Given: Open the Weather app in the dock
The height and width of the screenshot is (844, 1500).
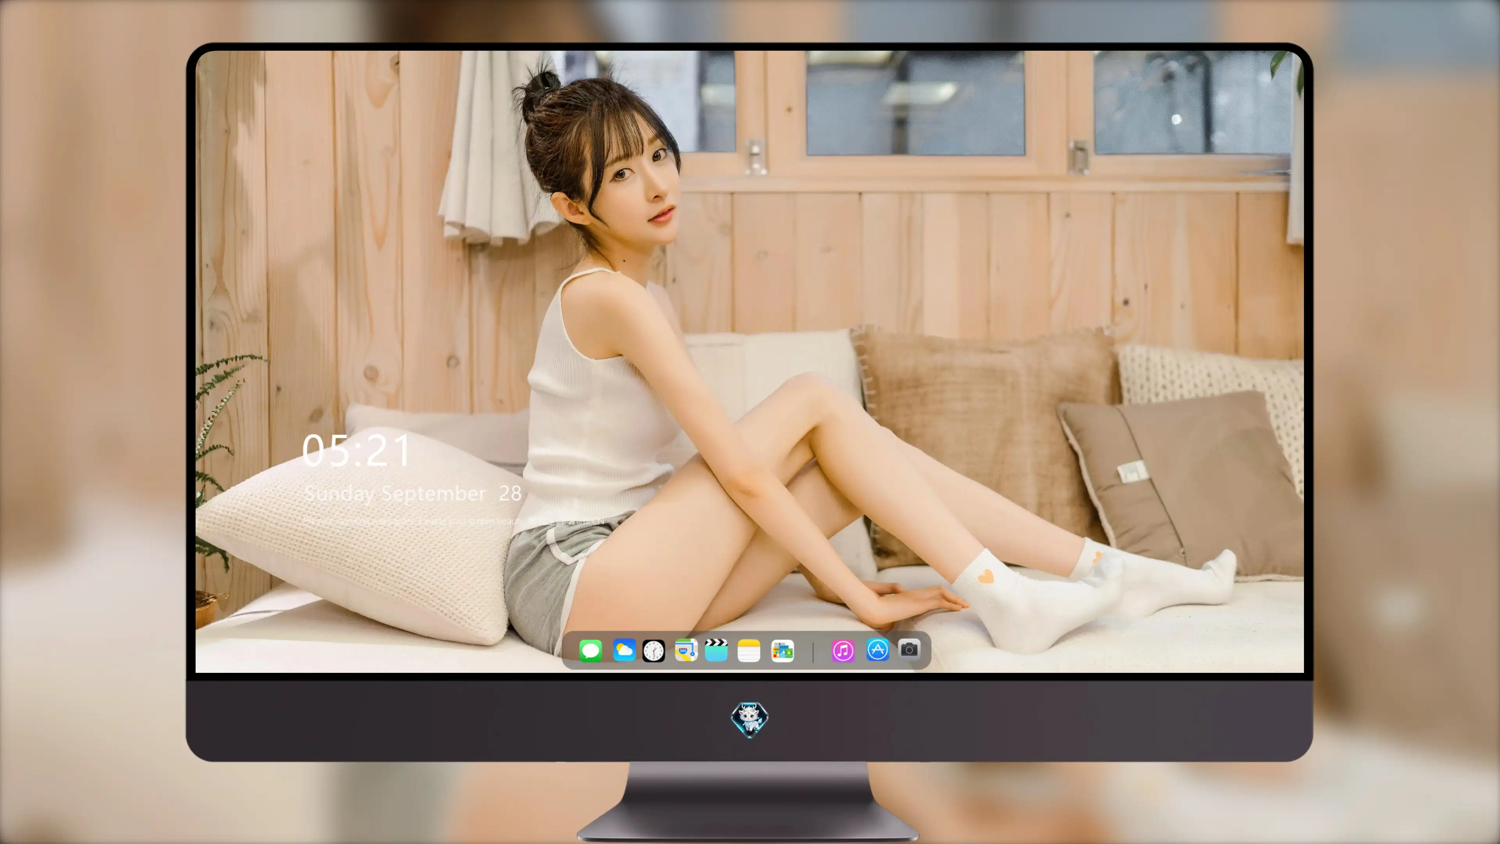Looking at the screenshot, I should 624,650.
